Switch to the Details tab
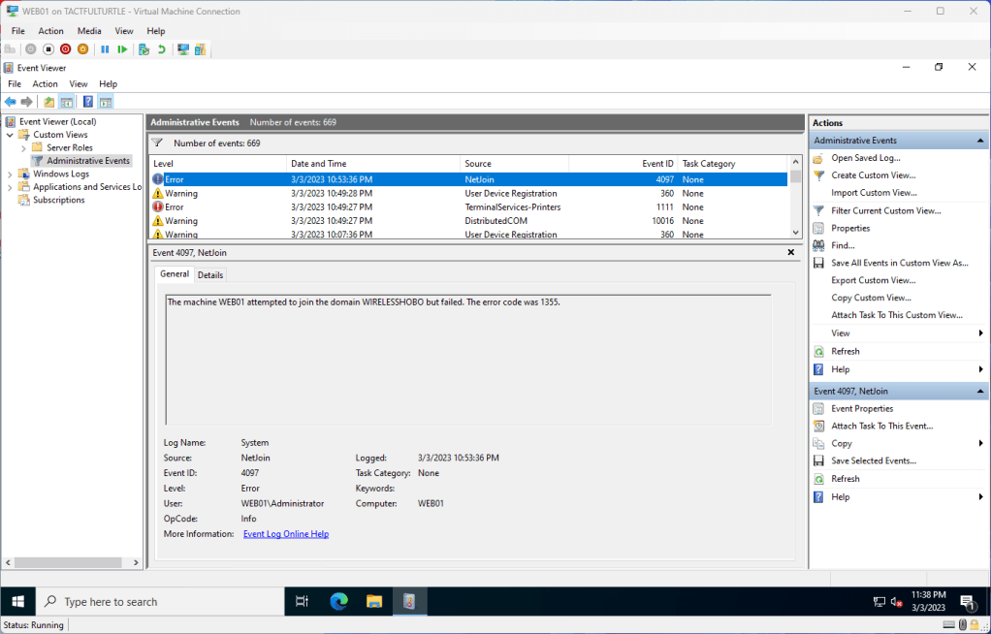 coord(210,275)
